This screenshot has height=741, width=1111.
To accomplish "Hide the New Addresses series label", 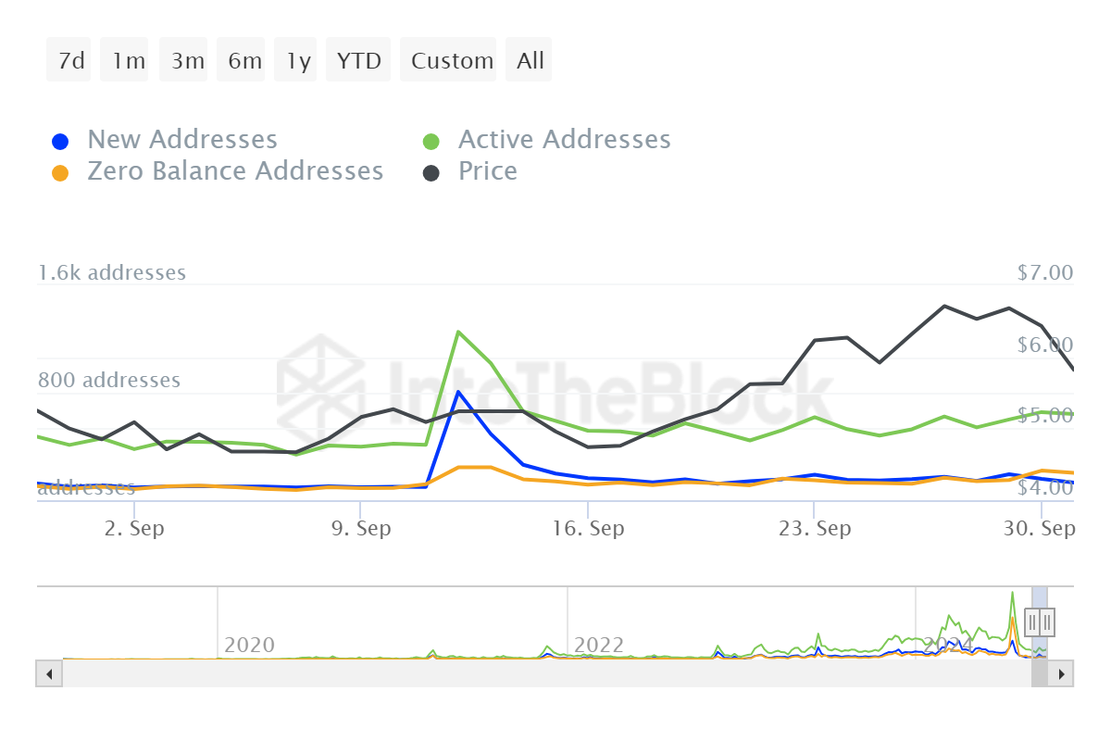I will 181,140.
